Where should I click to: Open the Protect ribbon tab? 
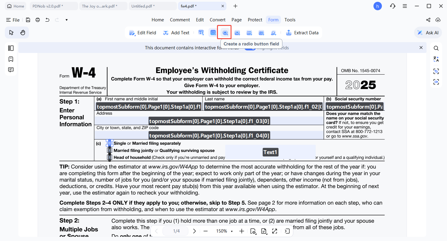point(255,20)
